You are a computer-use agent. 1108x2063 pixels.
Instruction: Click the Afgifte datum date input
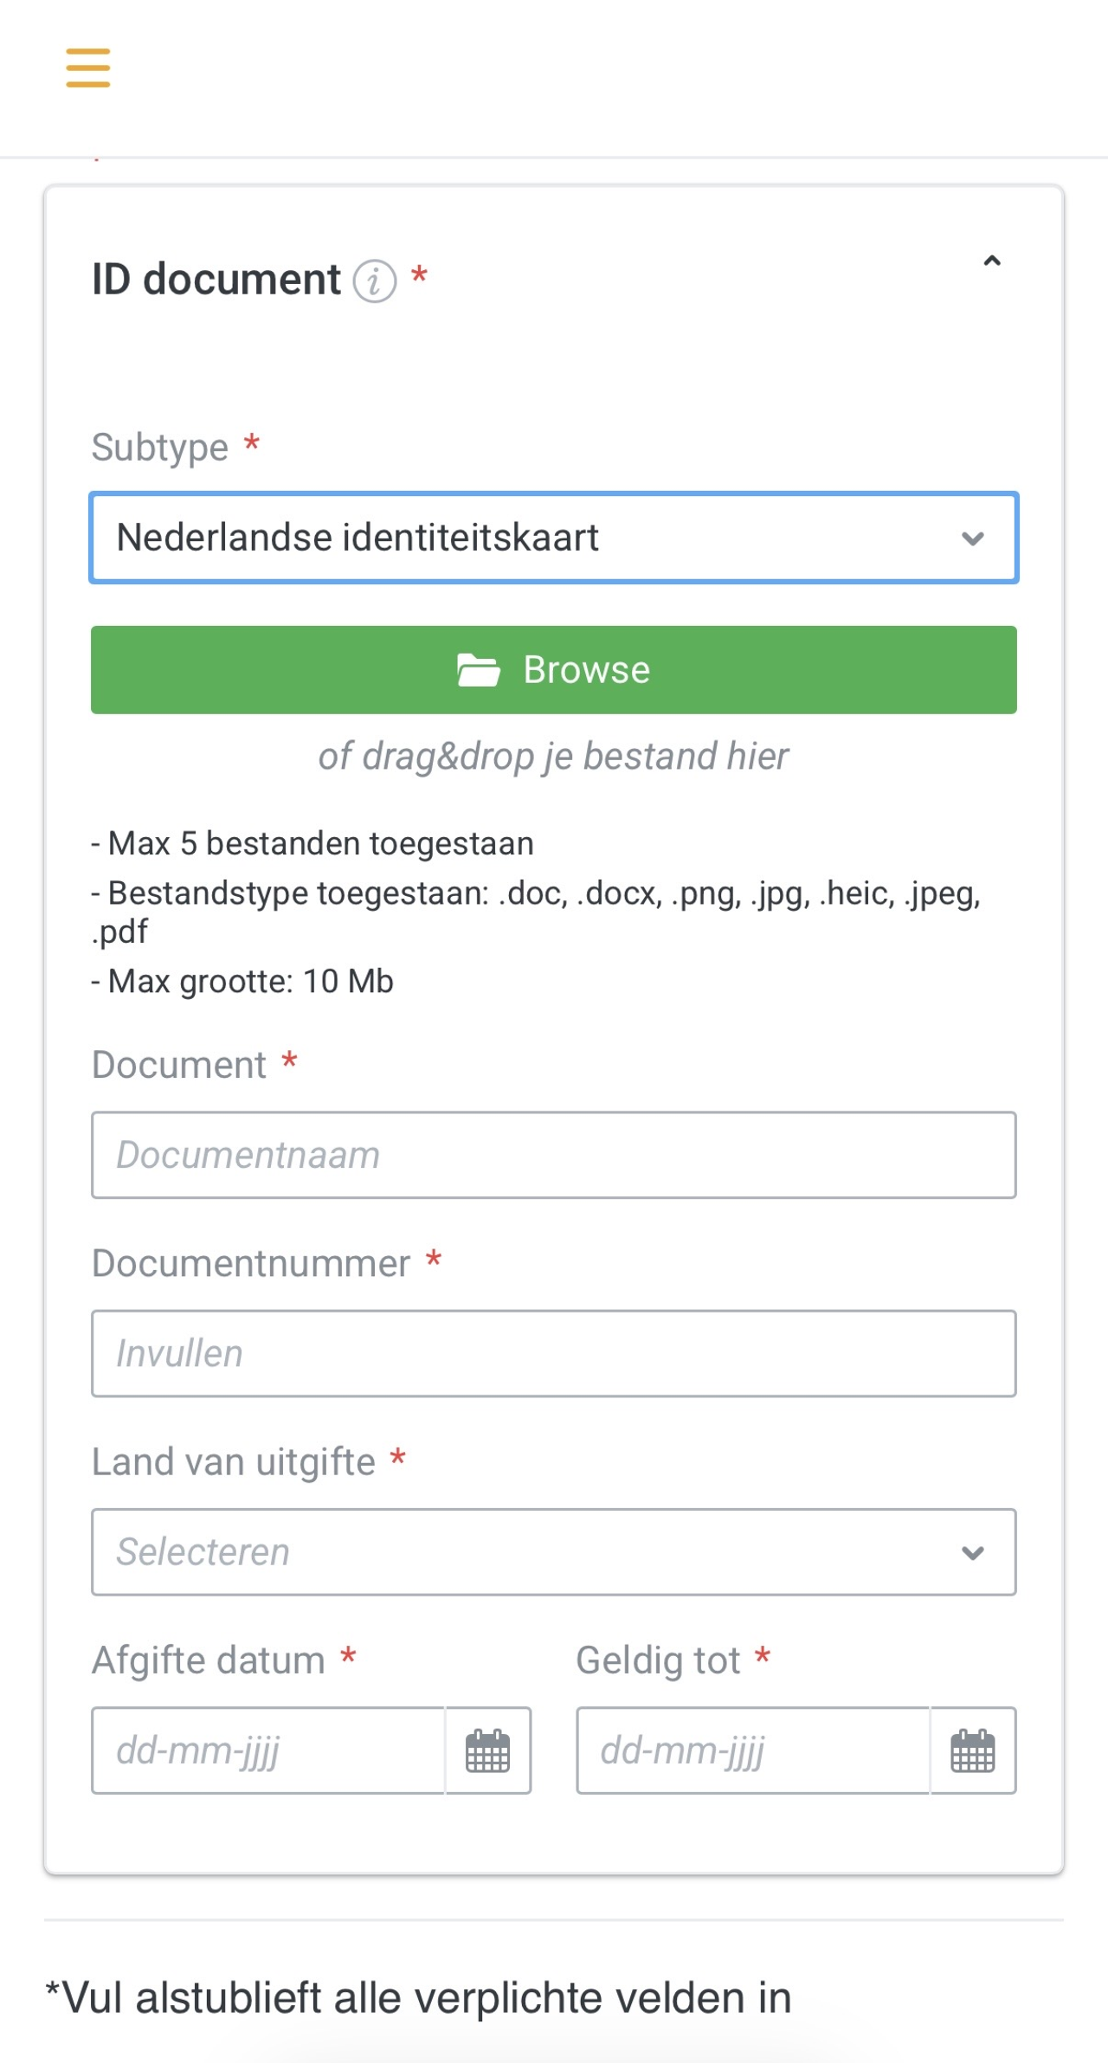(x=268, y=1750)
